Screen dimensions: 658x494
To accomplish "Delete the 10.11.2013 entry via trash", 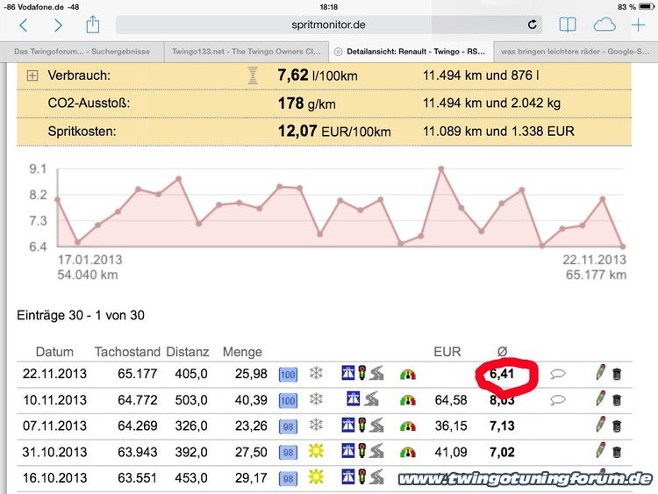I will pyautogui.click(x=617, y=400).
